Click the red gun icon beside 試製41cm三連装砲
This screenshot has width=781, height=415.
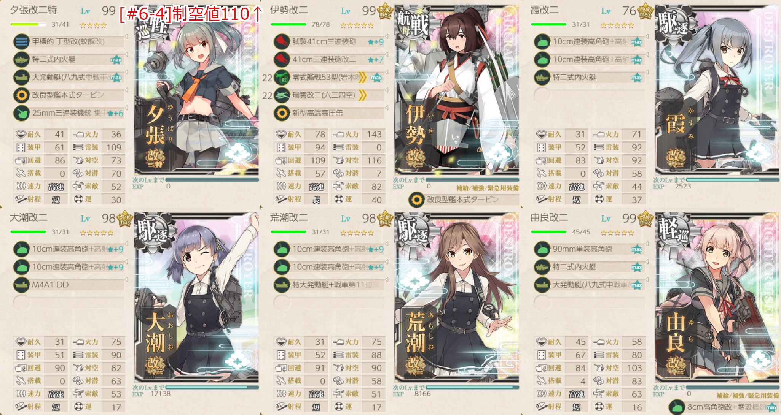click(x=282, y=41)
